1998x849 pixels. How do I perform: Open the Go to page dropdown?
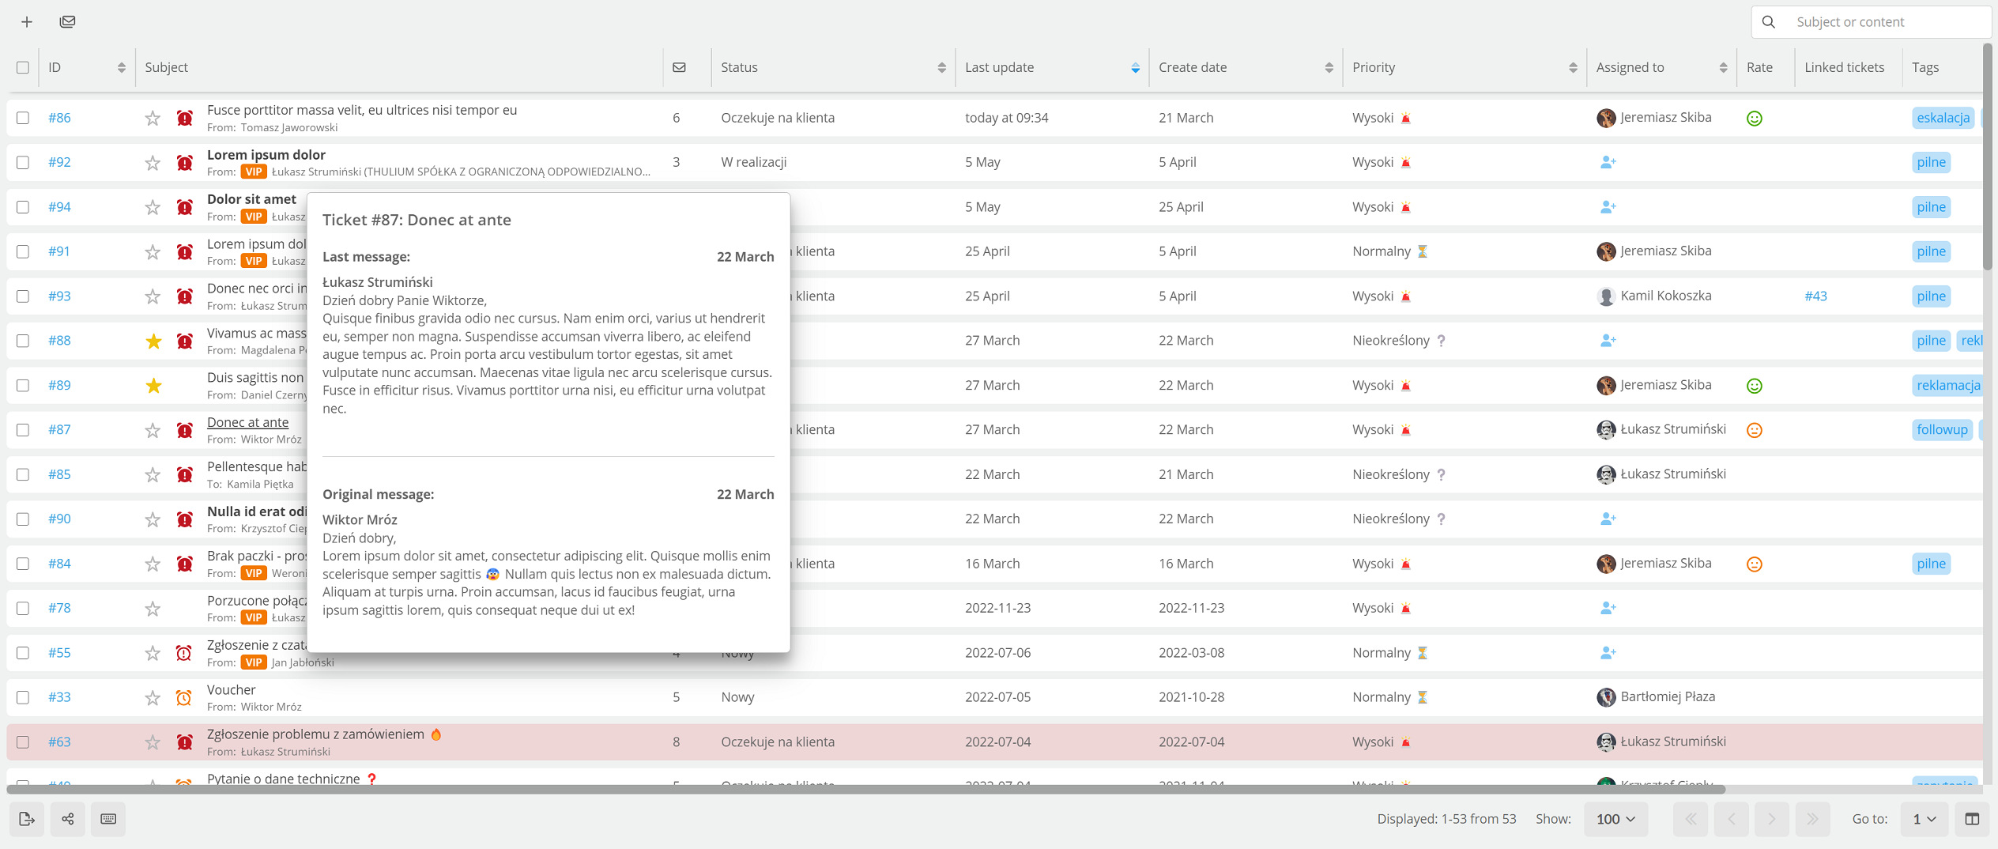coord(1924,819)
